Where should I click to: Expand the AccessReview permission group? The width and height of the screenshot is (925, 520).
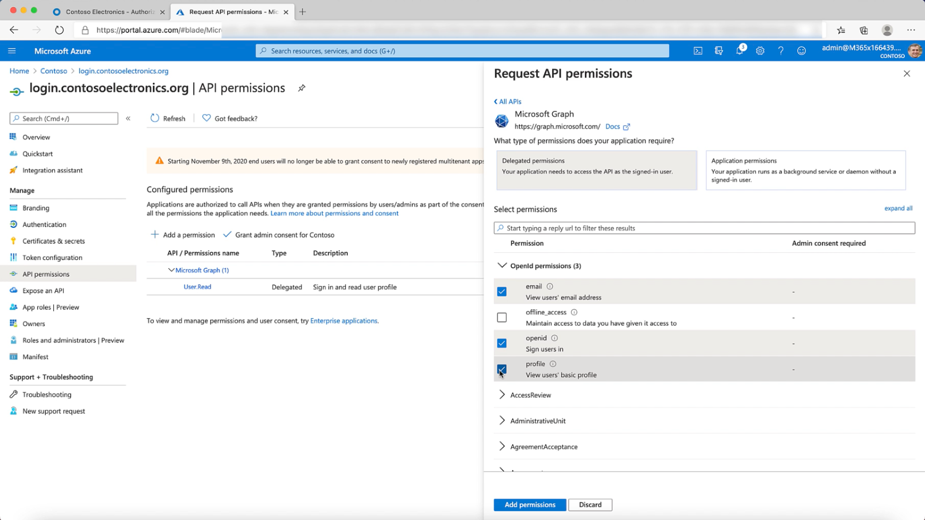(502, 395)
